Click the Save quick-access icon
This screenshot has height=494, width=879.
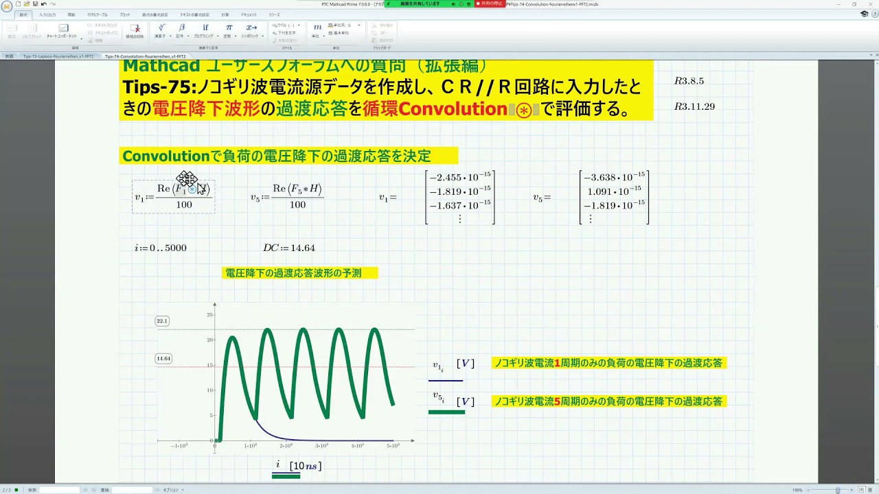pos(34,4)
